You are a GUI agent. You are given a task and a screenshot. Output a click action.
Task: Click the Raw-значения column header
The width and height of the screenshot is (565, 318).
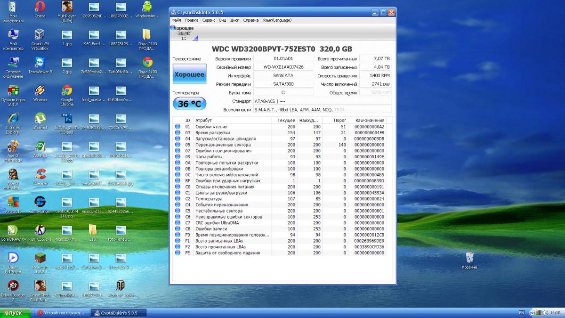pyautogui.click(x=370, y=121)
